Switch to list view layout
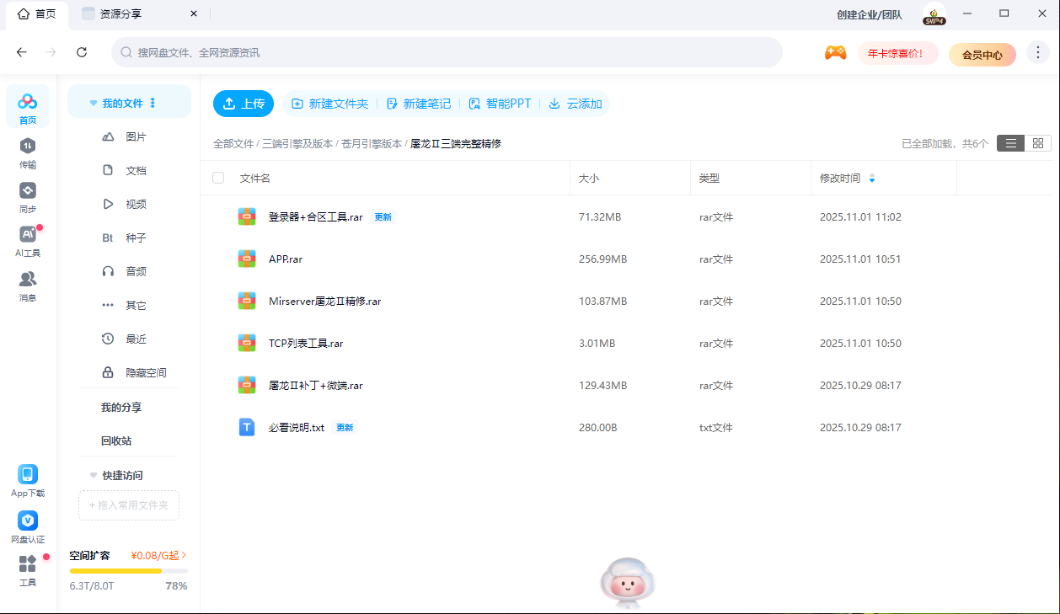This screenshot has height=614, width=1060. point(1011,143)
